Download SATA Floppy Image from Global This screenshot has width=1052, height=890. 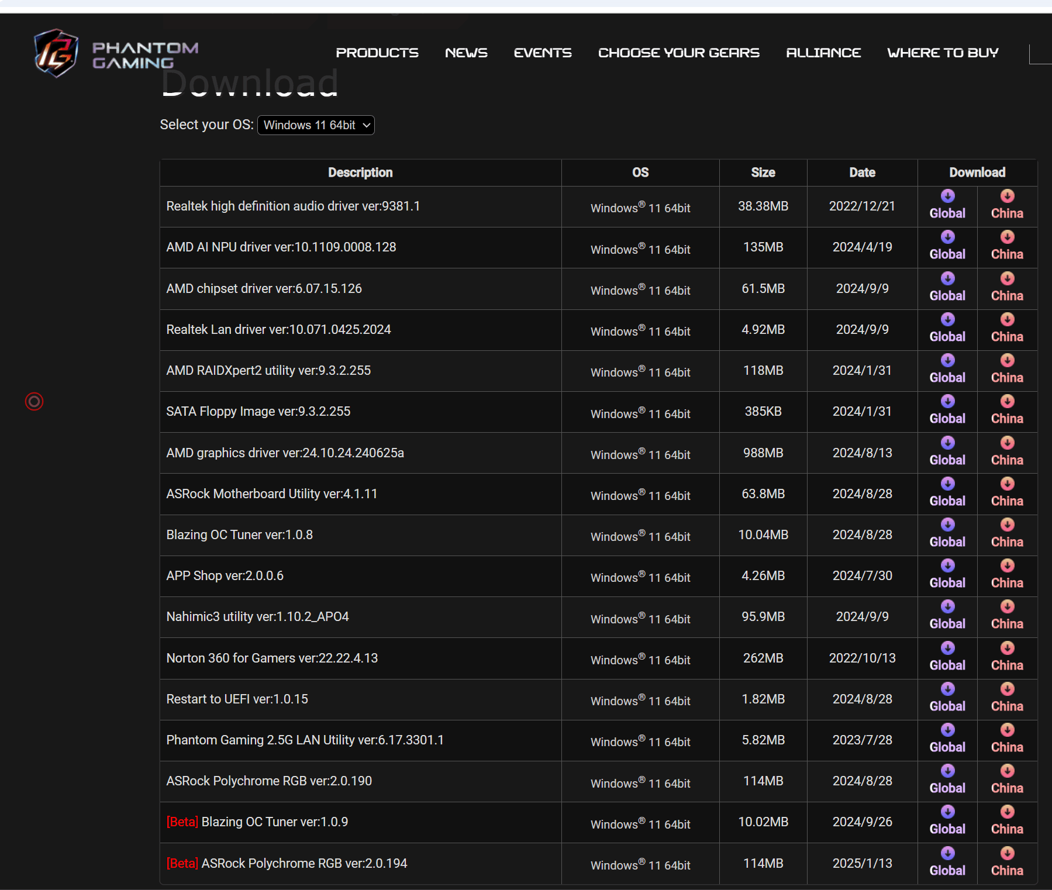point(947,410)
